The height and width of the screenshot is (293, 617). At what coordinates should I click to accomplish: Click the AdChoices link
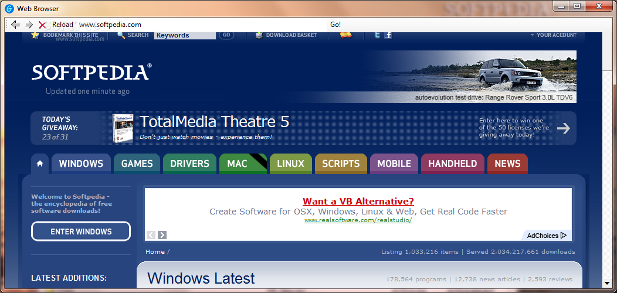pos(547,236)
